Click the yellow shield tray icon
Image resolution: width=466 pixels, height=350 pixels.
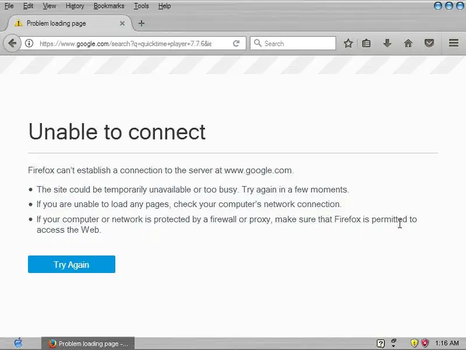414,343
